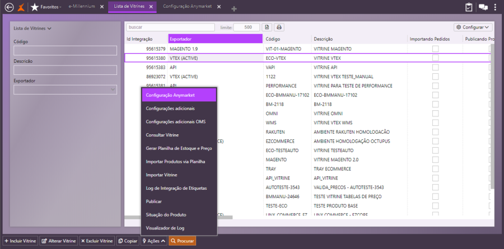This screenshot has height=249, width=504.
Task: Toggle Importando Pedidos for PERFORMANCE row
Action: [435, 86]
